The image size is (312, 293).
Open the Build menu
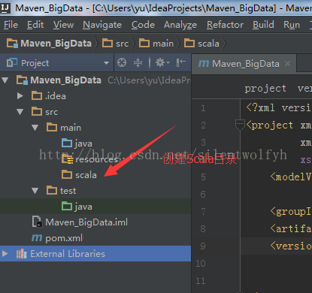[263, 25]
